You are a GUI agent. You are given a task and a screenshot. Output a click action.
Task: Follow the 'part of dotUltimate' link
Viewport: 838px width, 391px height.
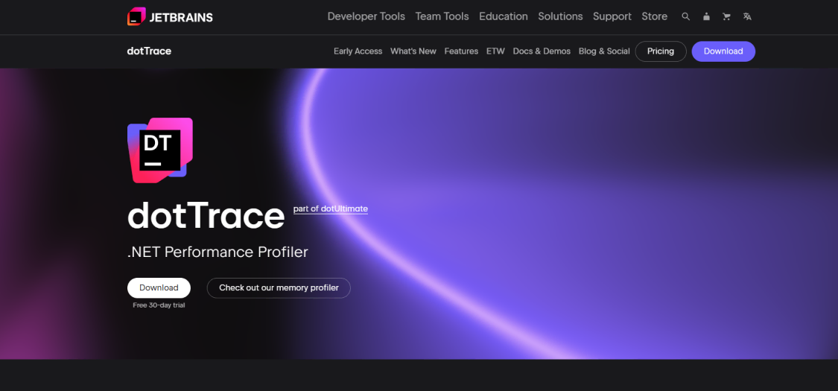[x=330, y=209]
